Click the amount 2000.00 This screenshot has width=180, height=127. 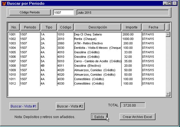coord(128,34)
